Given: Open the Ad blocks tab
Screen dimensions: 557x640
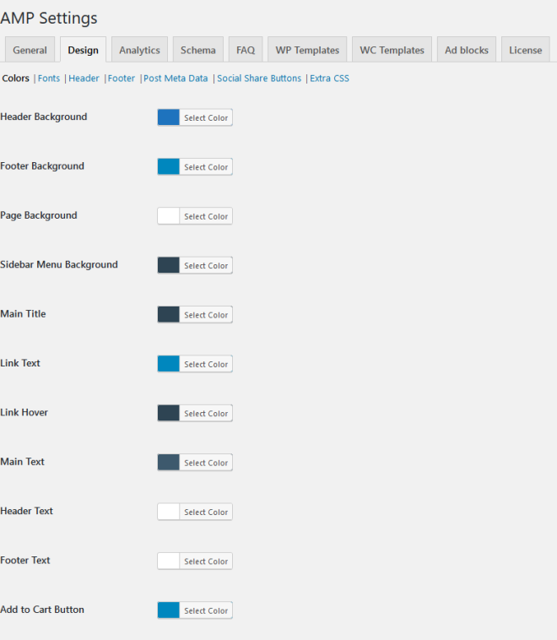Looking at the screenshot, I should coord(467,50).
